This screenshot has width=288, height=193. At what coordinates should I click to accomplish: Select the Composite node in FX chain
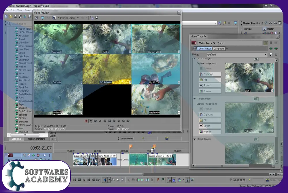coord(219,48)
